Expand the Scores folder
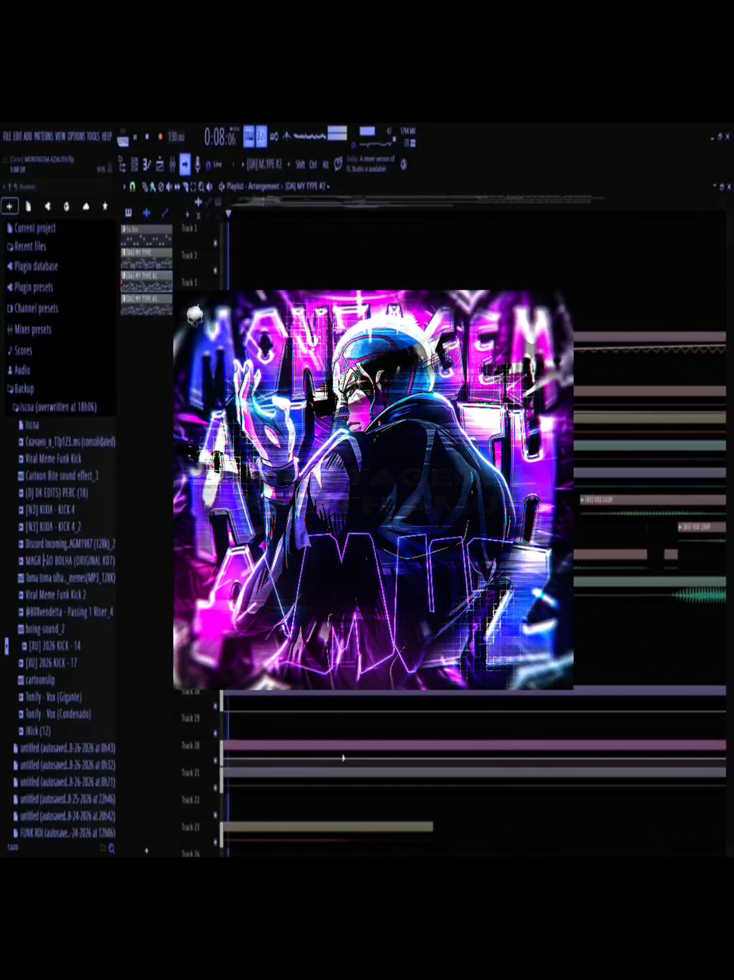The width and height of the screenshot is (734, 980). (x=20, y=351)
